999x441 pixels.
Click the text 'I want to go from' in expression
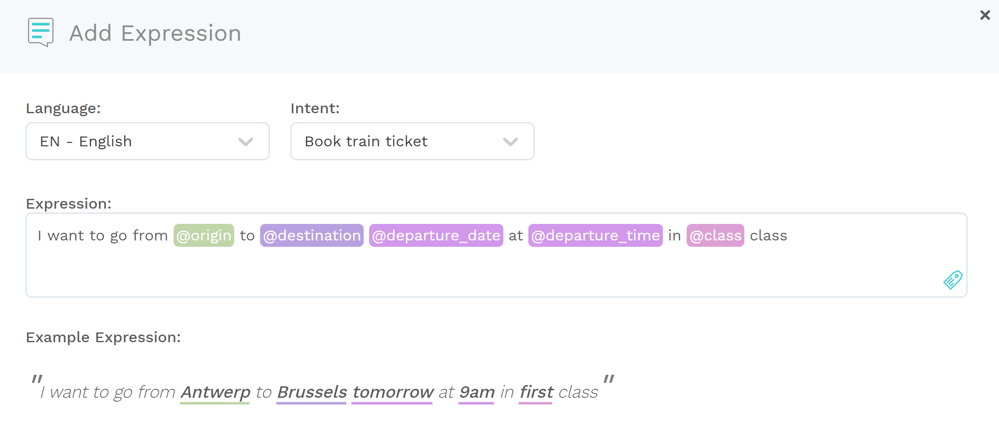(103, 236)
